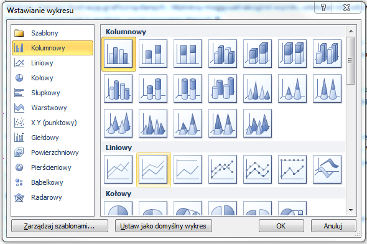Pick the 100% stacked column chart thumbnail
The width and height of the screenshot is (367, 244).
(x=188, y=54)
